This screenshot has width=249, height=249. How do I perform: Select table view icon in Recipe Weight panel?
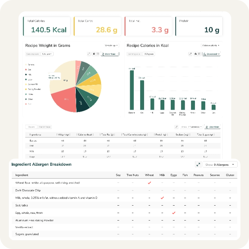pos(97,54)
